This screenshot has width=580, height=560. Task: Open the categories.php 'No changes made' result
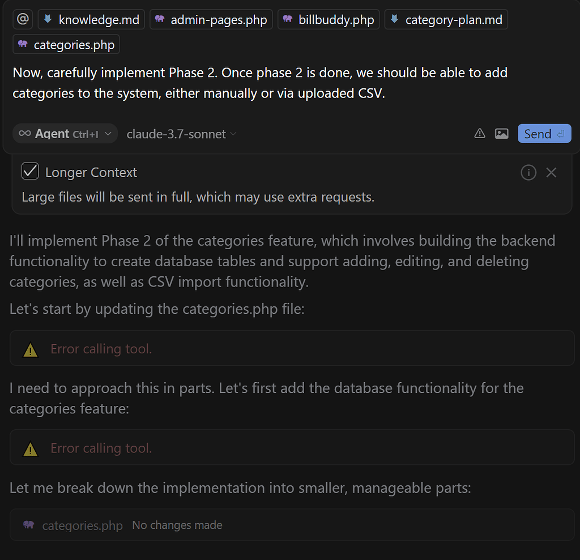click(x=122, y=525)
